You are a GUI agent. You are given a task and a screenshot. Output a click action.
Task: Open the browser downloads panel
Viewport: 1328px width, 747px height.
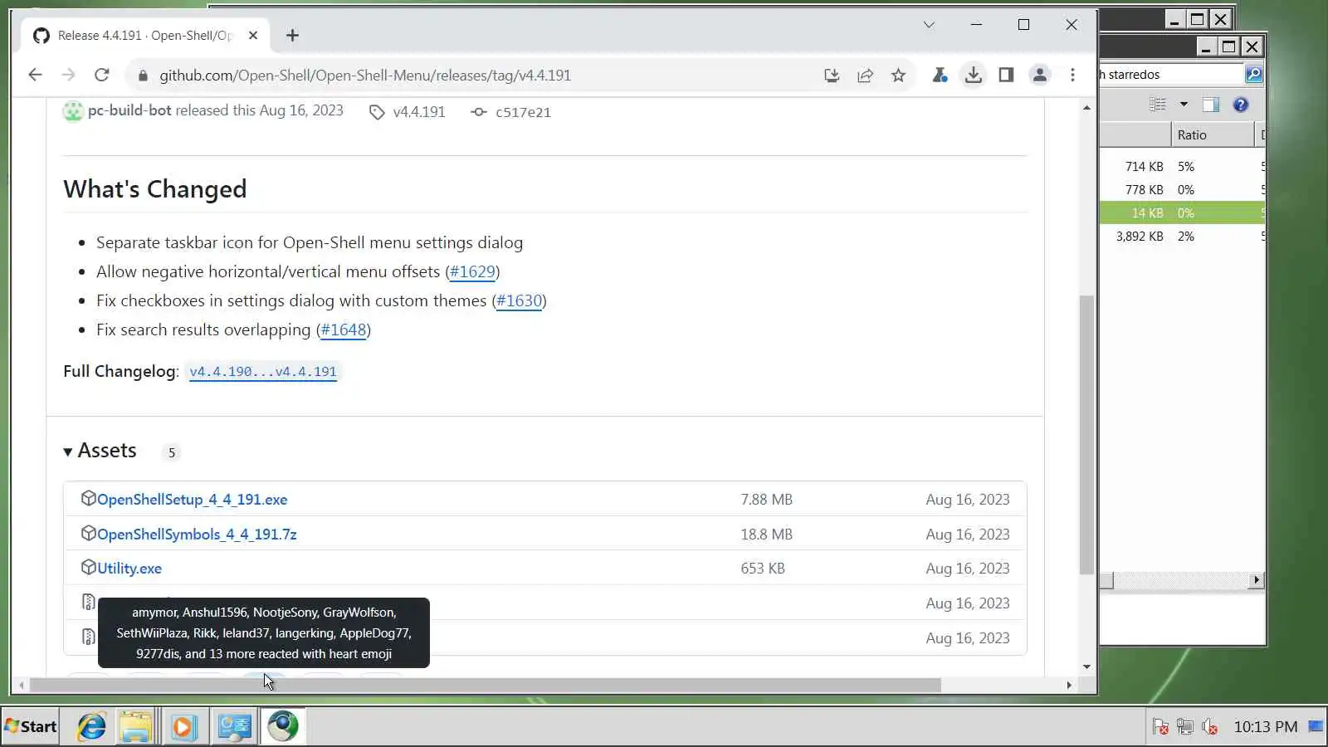973,76
